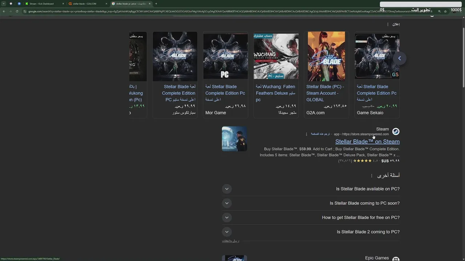Expand "Is Stellar Blade 2 coming to PC?"

pyautogui.click(x=311, y=232)
